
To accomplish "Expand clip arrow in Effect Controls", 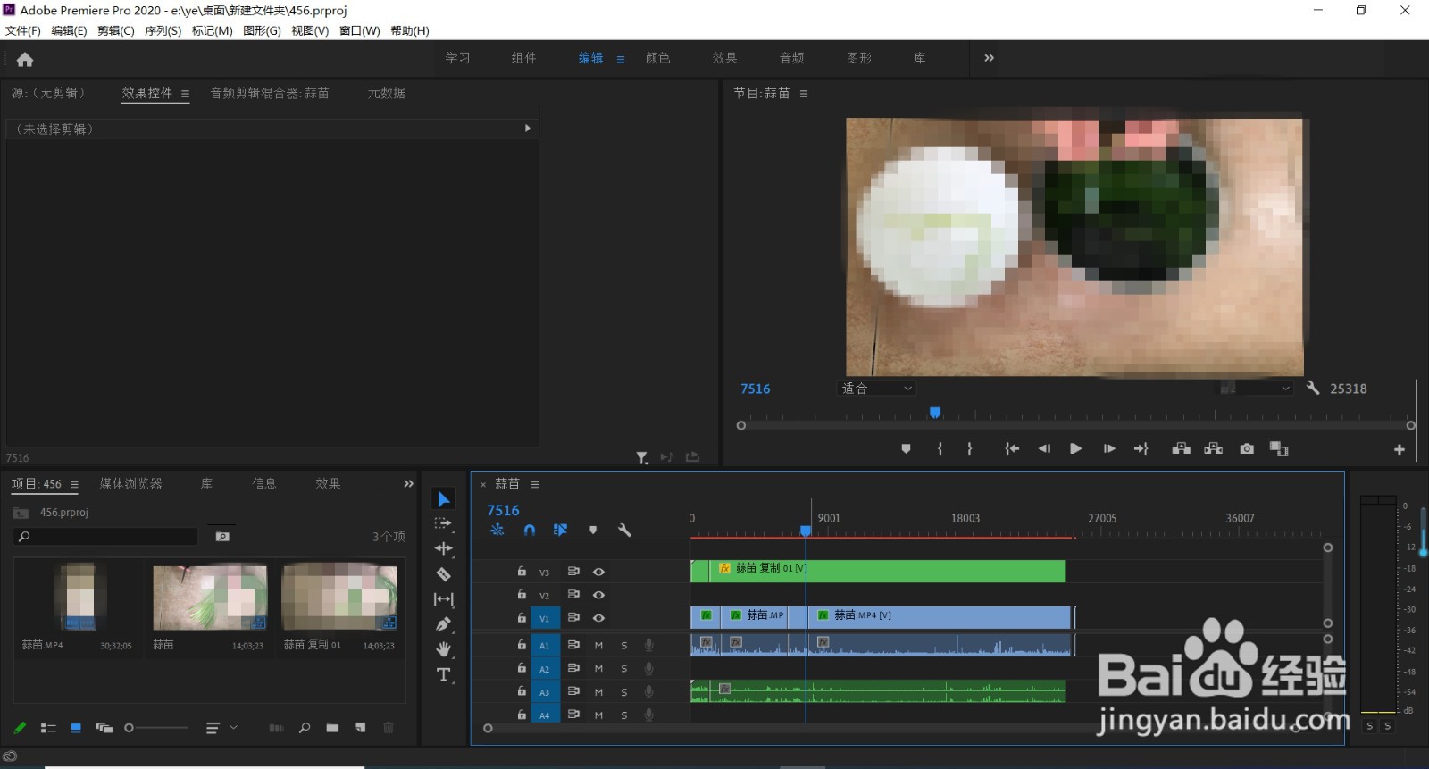I will pos(528,129).
